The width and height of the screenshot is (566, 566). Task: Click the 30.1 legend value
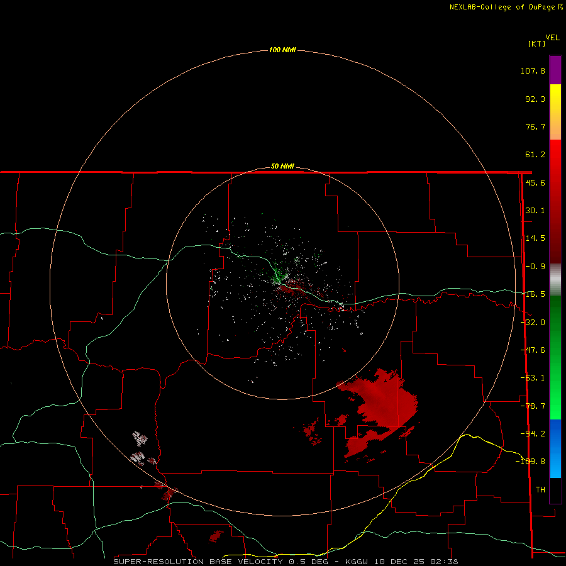(535, 211)
